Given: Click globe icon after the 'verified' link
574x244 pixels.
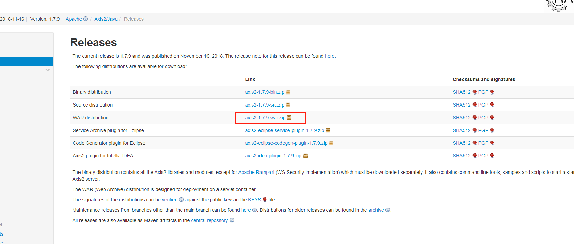Looking at the screenshot, I should coord(181,200).
